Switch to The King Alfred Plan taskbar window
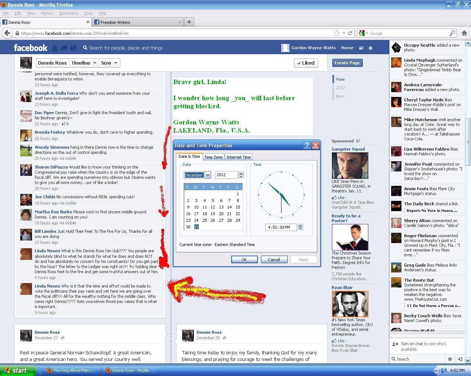This screenshot has width=471, height=376. pos(72,370)
